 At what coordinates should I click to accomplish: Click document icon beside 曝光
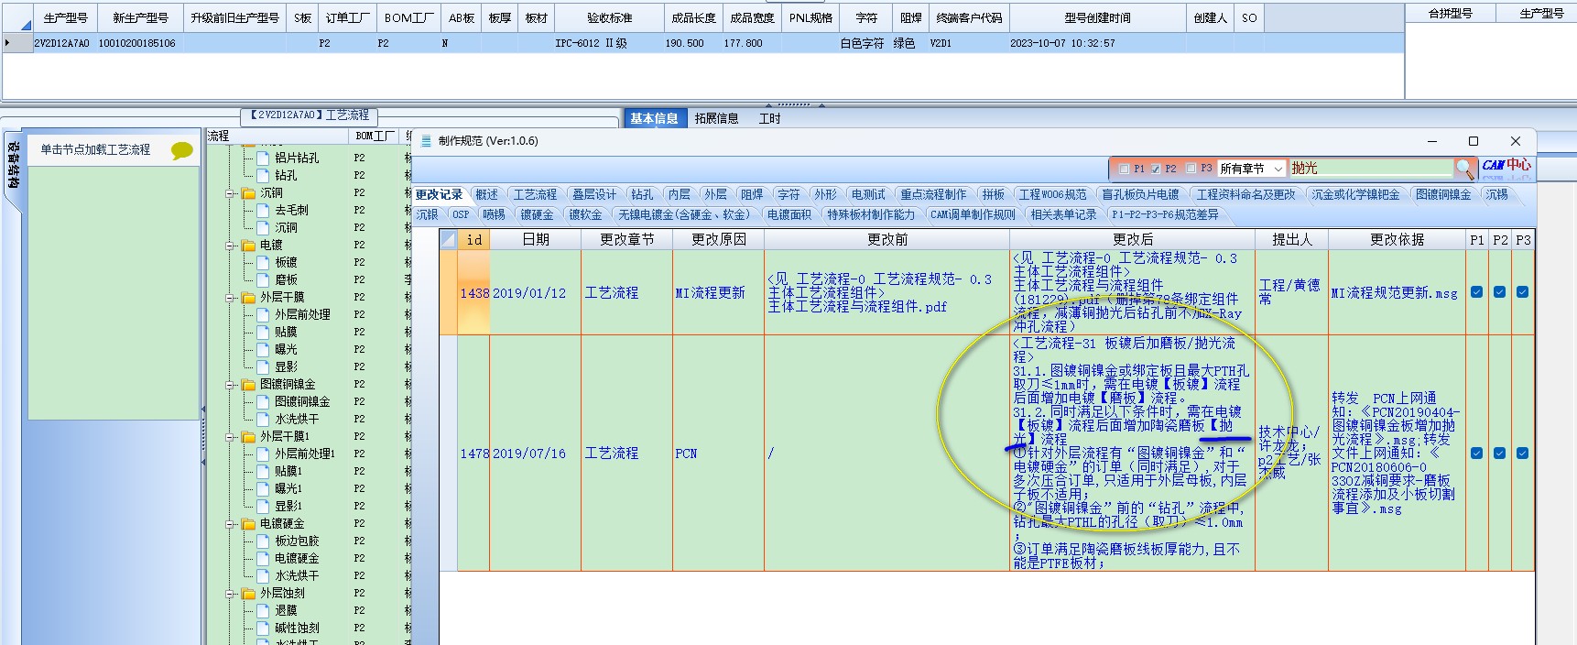264,350
